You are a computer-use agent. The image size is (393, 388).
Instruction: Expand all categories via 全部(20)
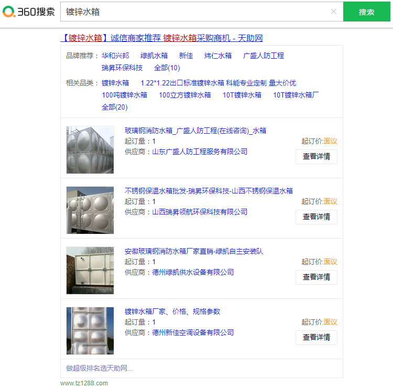[x=114, y=107]
